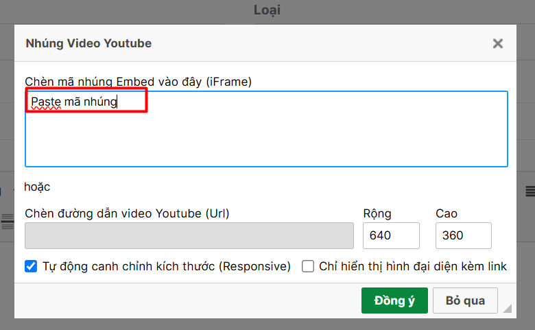Cancel using the Bỏ qua button
This screenshot has height=330, width=535.
tap(465, 300)
